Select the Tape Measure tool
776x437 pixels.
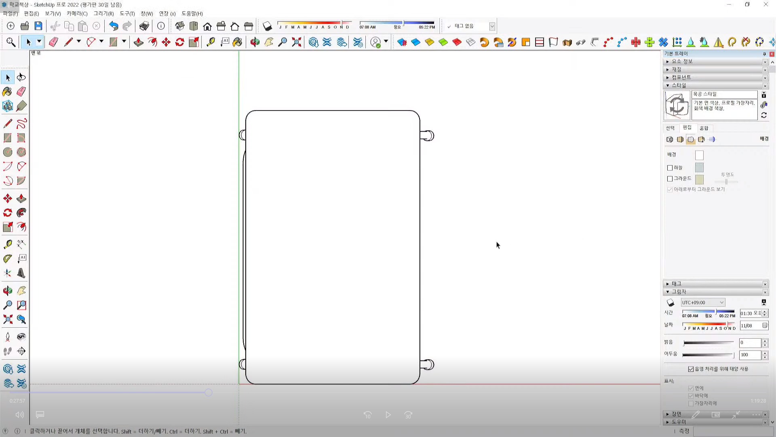click(x=7, y=244)
